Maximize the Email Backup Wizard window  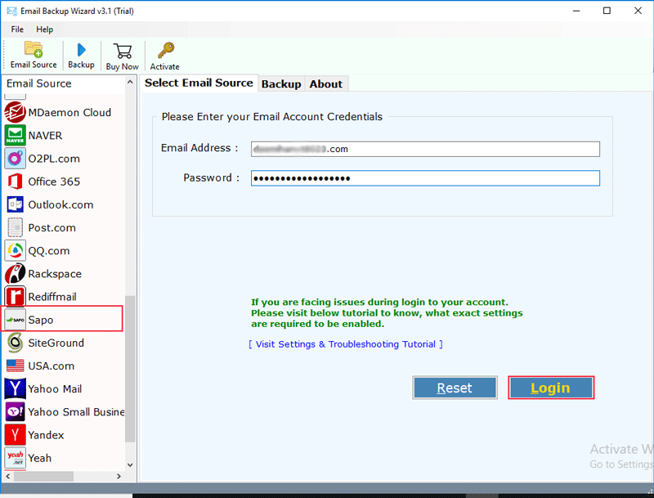(607, 11)
